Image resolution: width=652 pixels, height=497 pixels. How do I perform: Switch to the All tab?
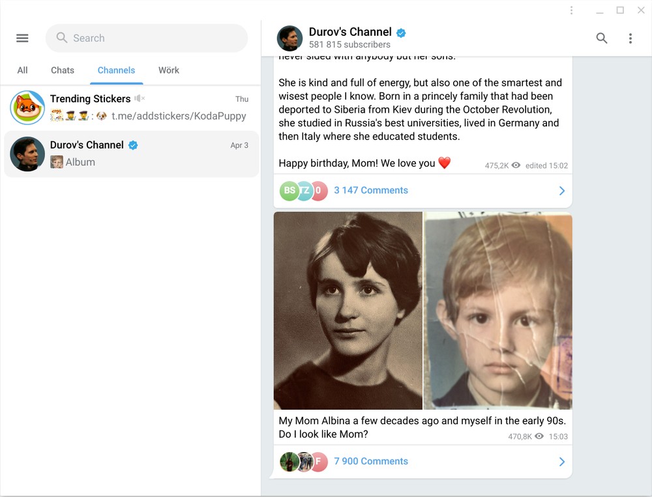[x=22, y=70]
